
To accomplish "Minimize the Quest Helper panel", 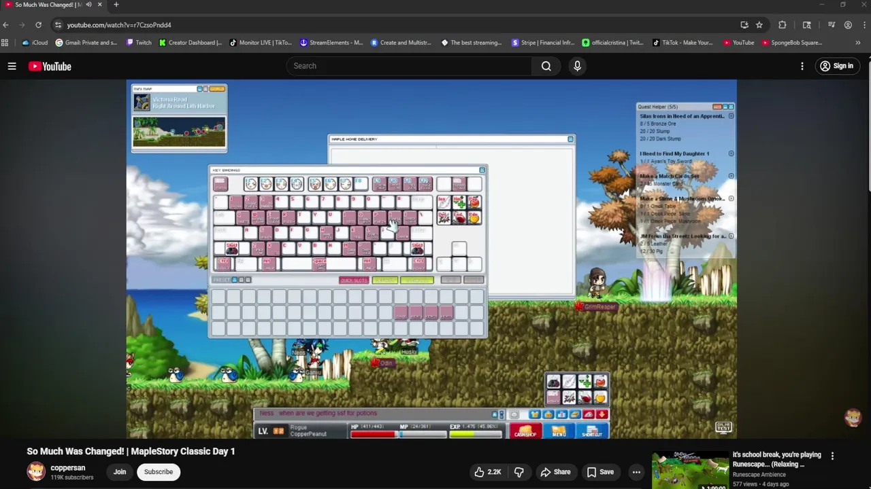I will tap(725, 107).
